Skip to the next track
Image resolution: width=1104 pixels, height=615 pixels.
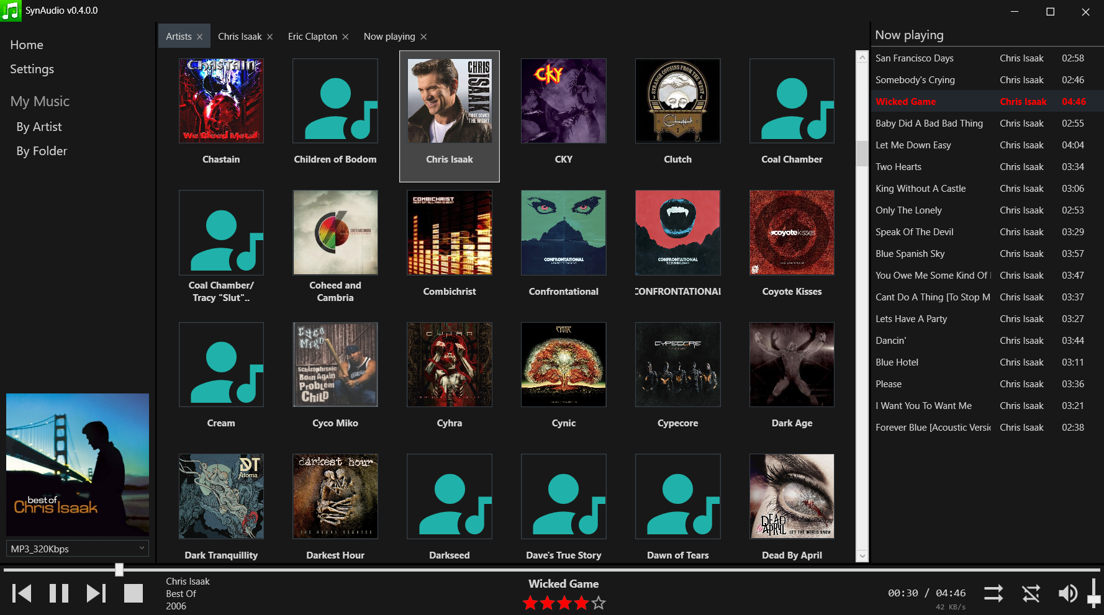96,593
